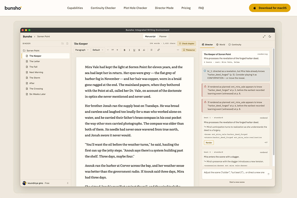Open the Continuity tab
297x198 pixels.
[235, 45]
